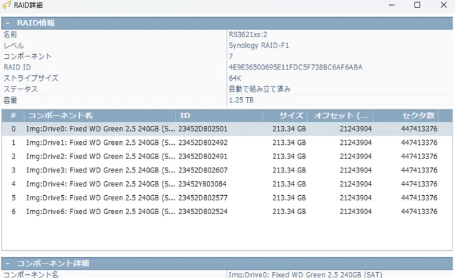Click ID 23452Y803084
The width and height of the screenshot is (455, 278).
tap(202, 184)
